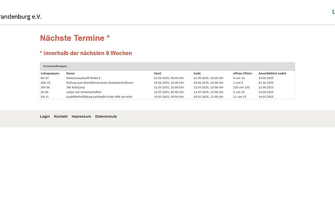Click the Start column header

[x=157, y=73]
